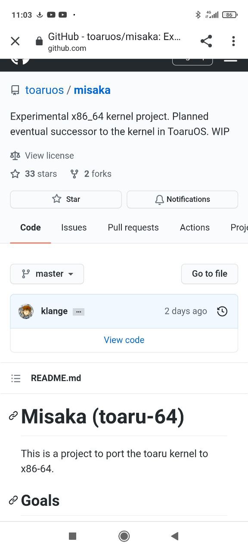Tap the Android back triangle button

click(x=174, y=536)
